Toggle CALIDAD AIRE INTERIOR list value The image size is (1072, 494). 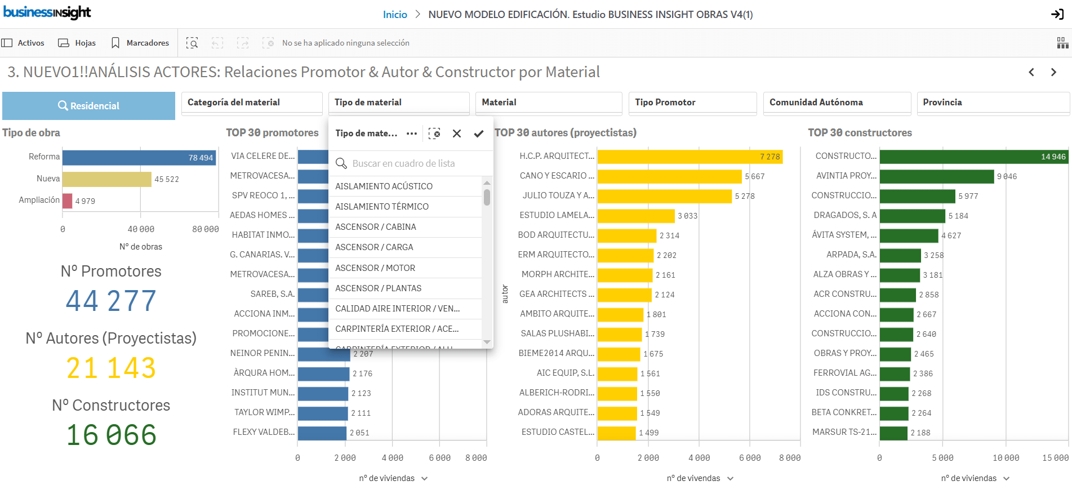(397, 309)
